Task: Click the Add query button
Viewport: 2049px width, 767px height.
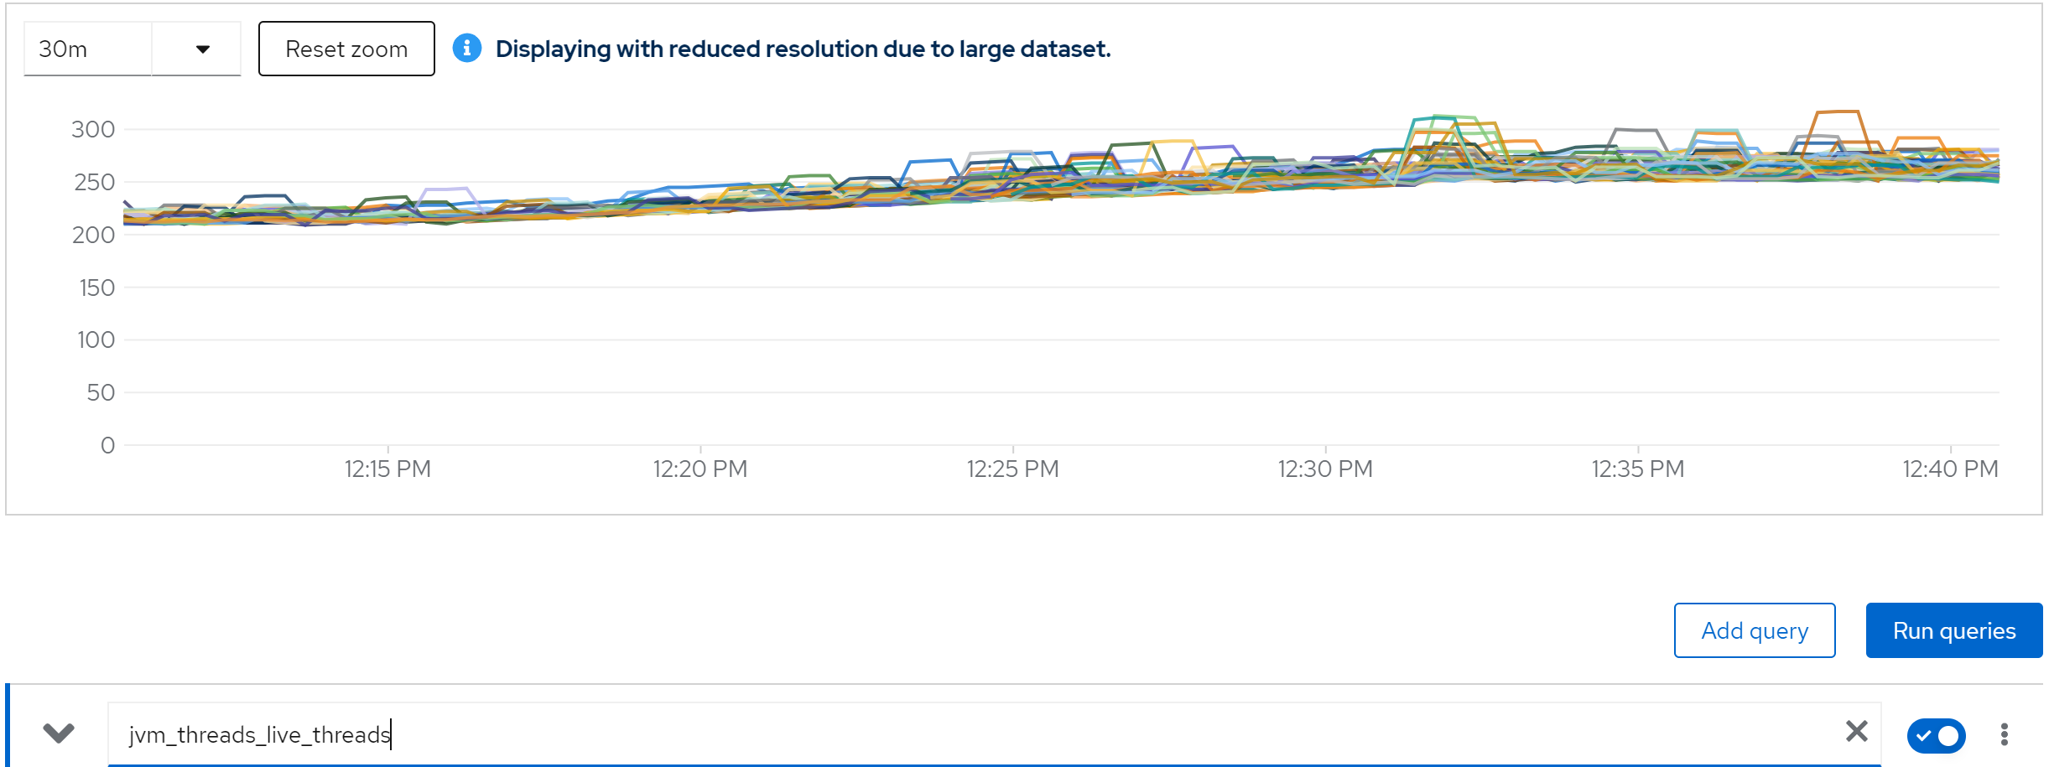Action: point(1754,630)
